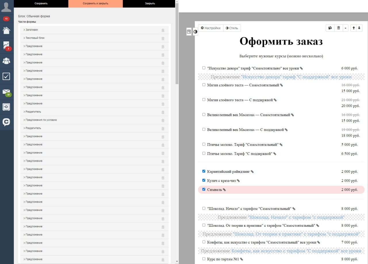The width and height of the screenshot is (368, 264).
Task: Check "Шоколад. Начало" Самостоятельный checkbox
Action: pos(204,208)
